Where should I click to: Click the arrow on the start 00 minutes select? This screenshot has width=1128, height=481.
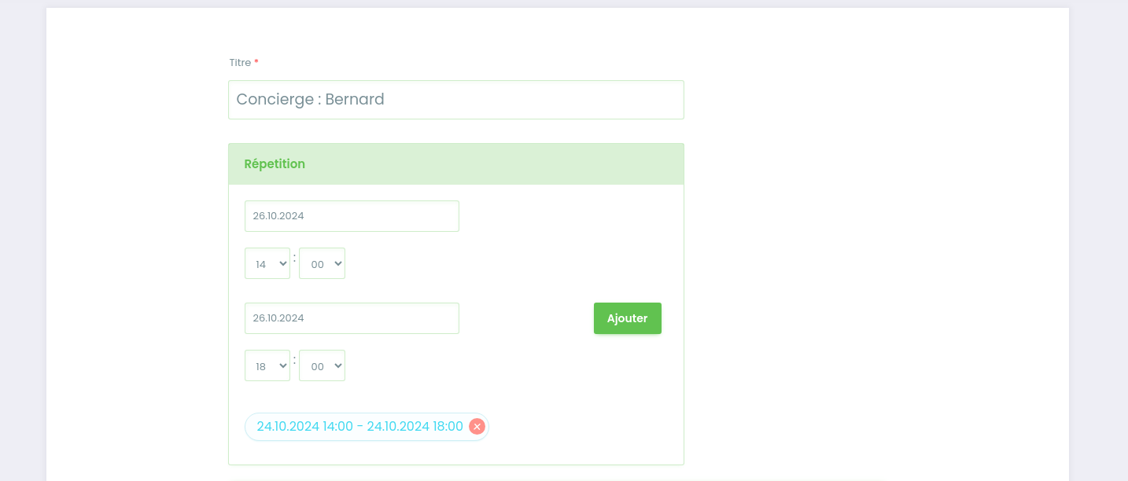point(338,264)
